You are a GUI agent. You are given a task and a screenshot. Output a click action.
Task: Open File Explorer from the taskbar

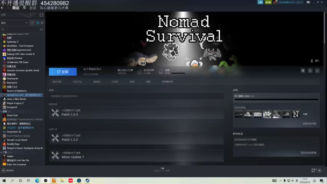pyautogui.click(x=62, y=181)
